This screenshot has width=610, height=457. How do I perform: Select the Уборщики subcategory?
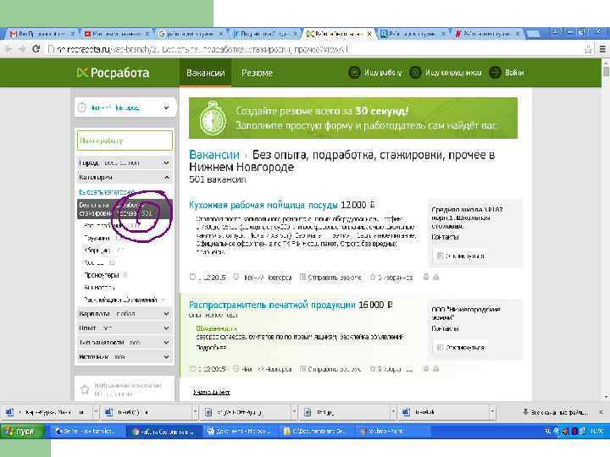click(x=97, y=251)
